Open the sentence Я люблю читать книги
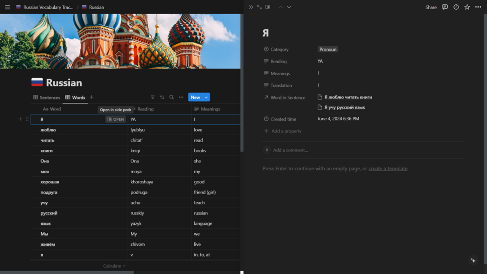The width and height of the screenshot is (487, 274). pyautogui.click(x=345, y=97)
